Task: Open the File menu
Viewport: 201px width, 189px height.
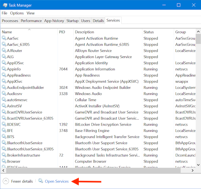Action: (4, 13)
